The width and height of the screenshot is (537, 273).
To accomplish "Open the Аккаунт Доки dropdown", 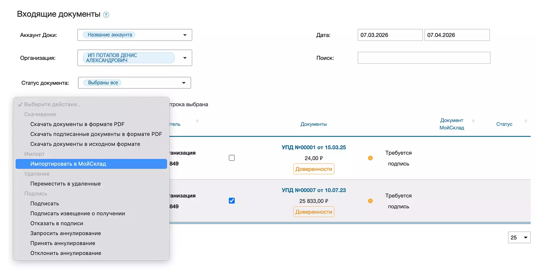I will tap(185, 35).
